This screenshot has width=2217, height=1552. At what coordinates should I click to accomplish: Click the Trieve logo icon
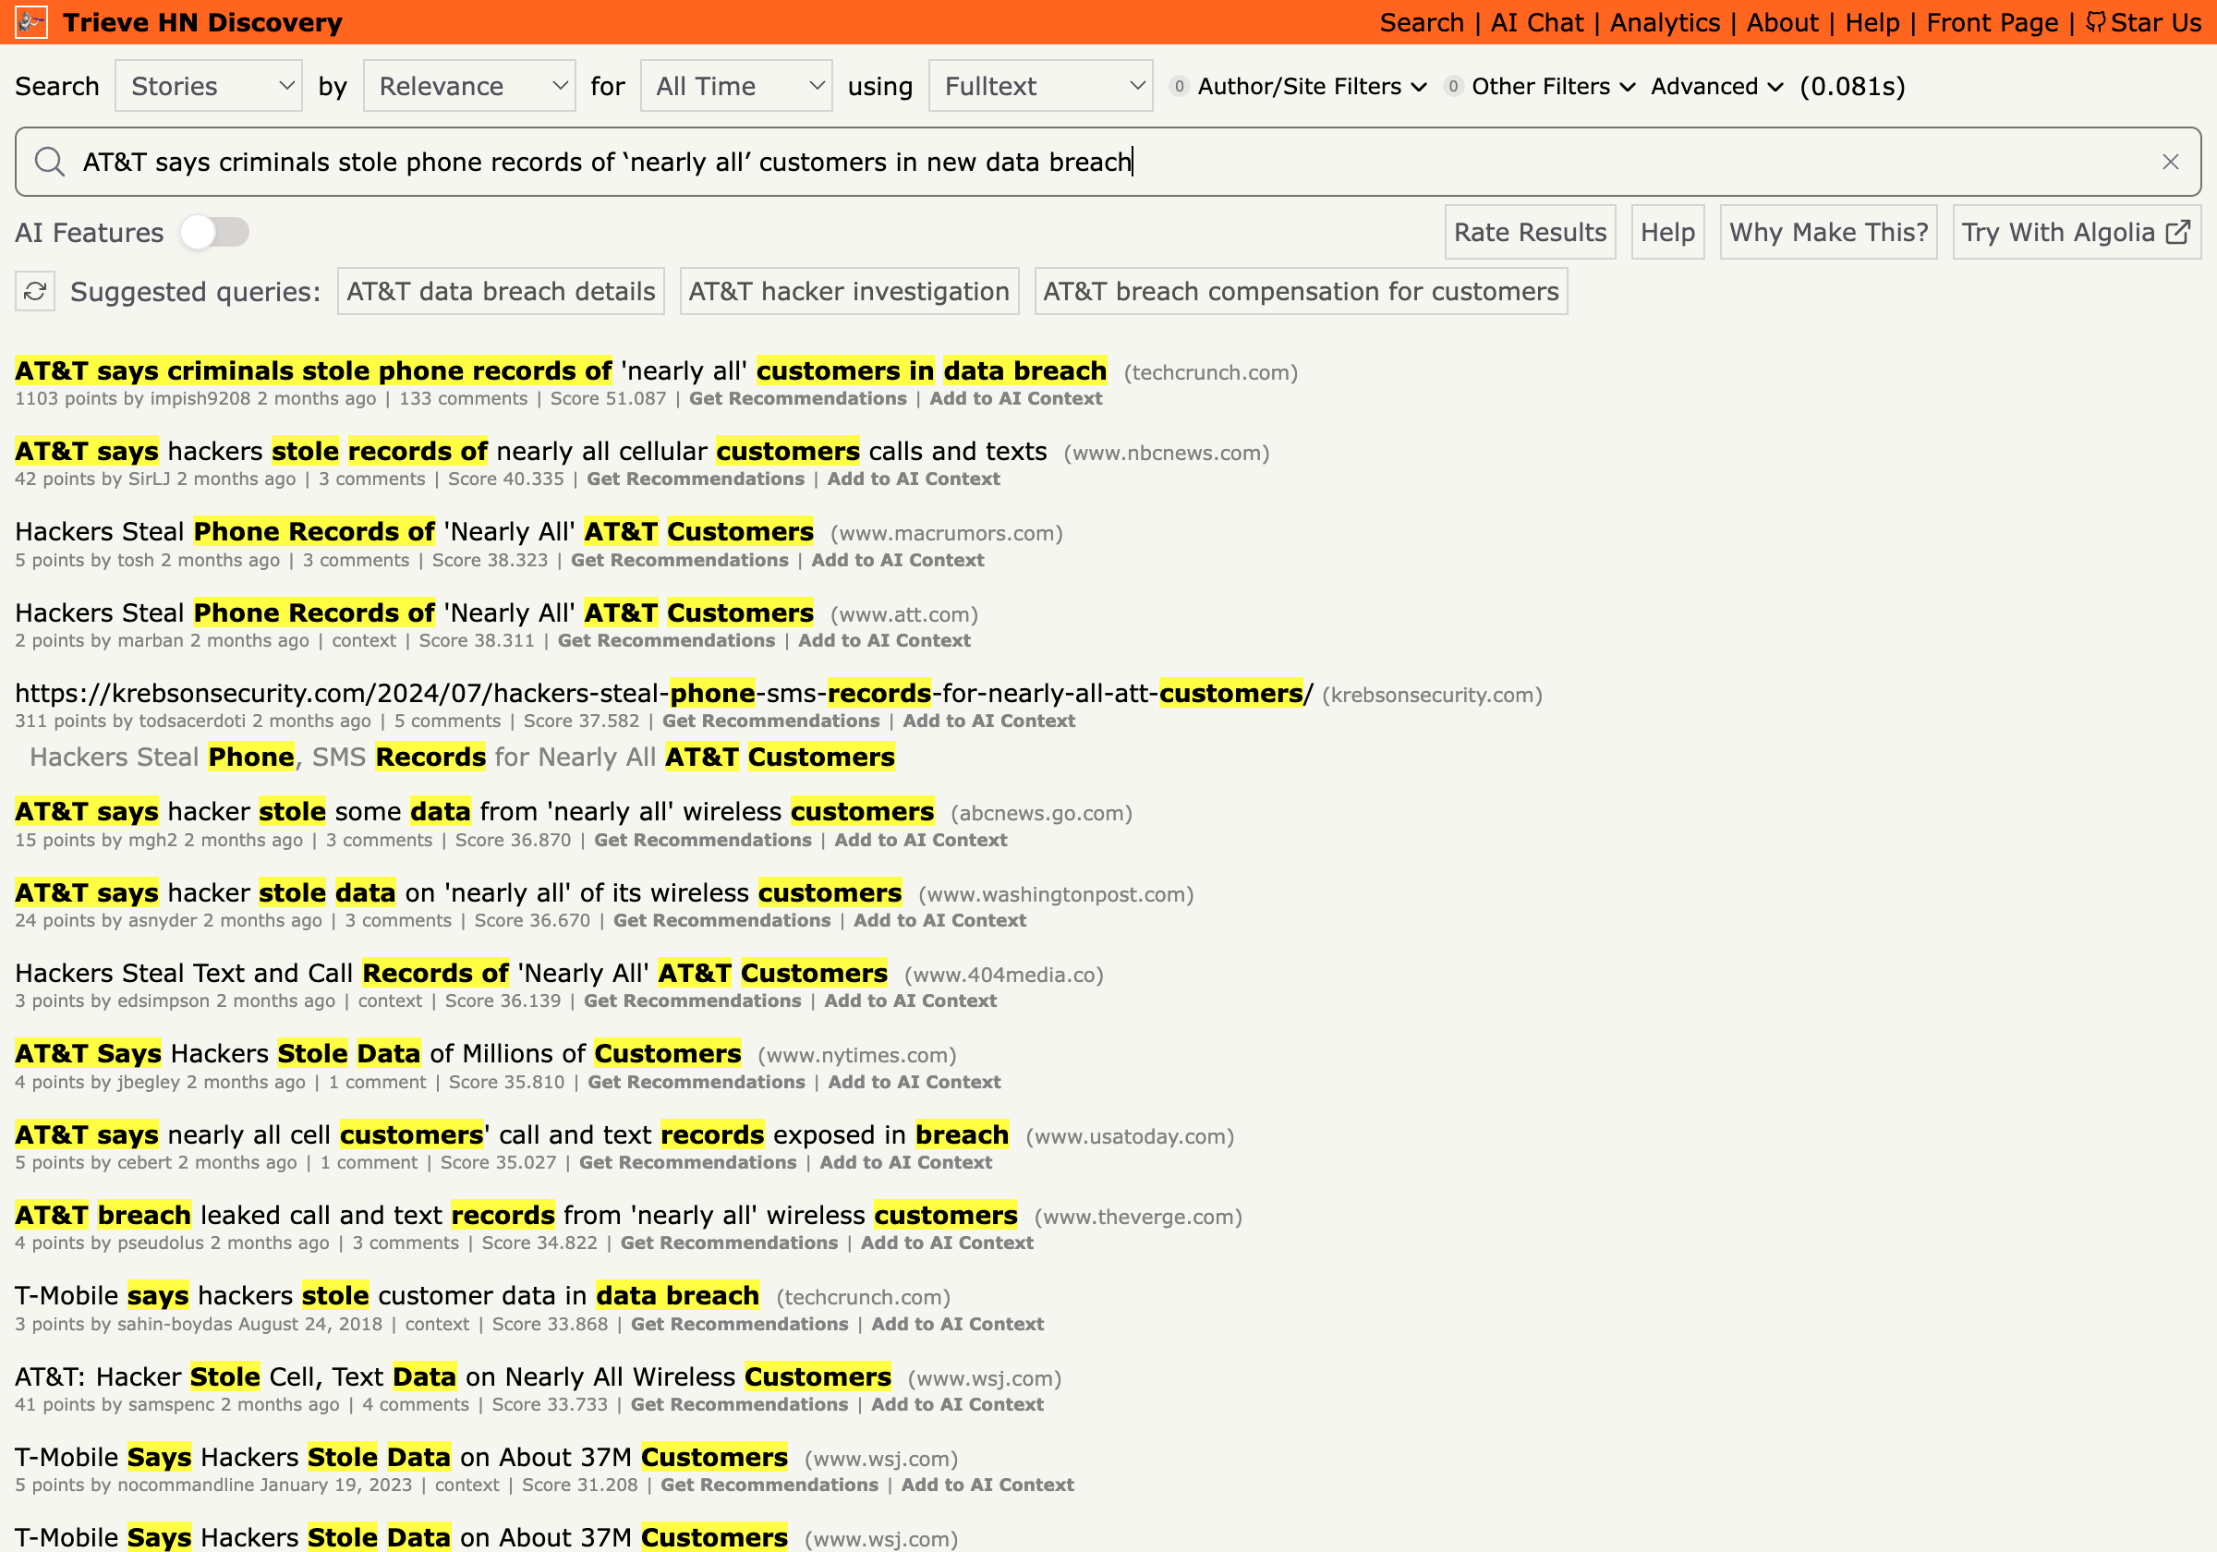(30, 22)
